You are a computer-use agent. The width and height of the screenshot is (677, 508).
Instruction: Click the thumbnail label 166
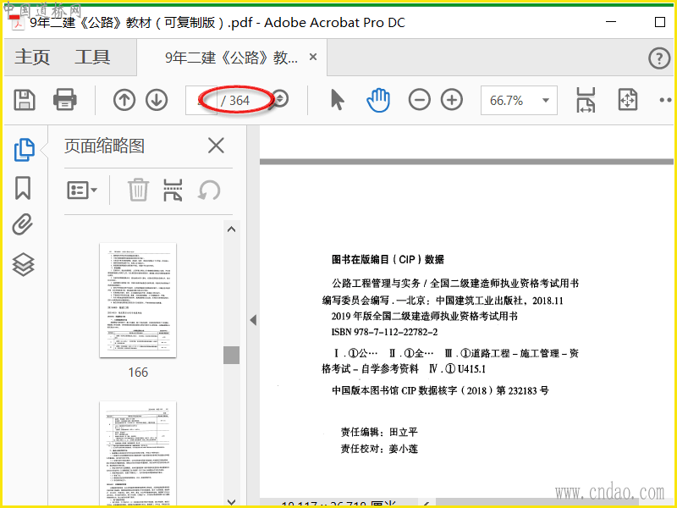pos(138,373)
